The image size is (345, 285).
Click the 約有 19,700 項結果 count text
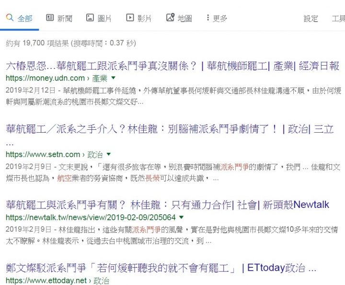click(37, 43)
